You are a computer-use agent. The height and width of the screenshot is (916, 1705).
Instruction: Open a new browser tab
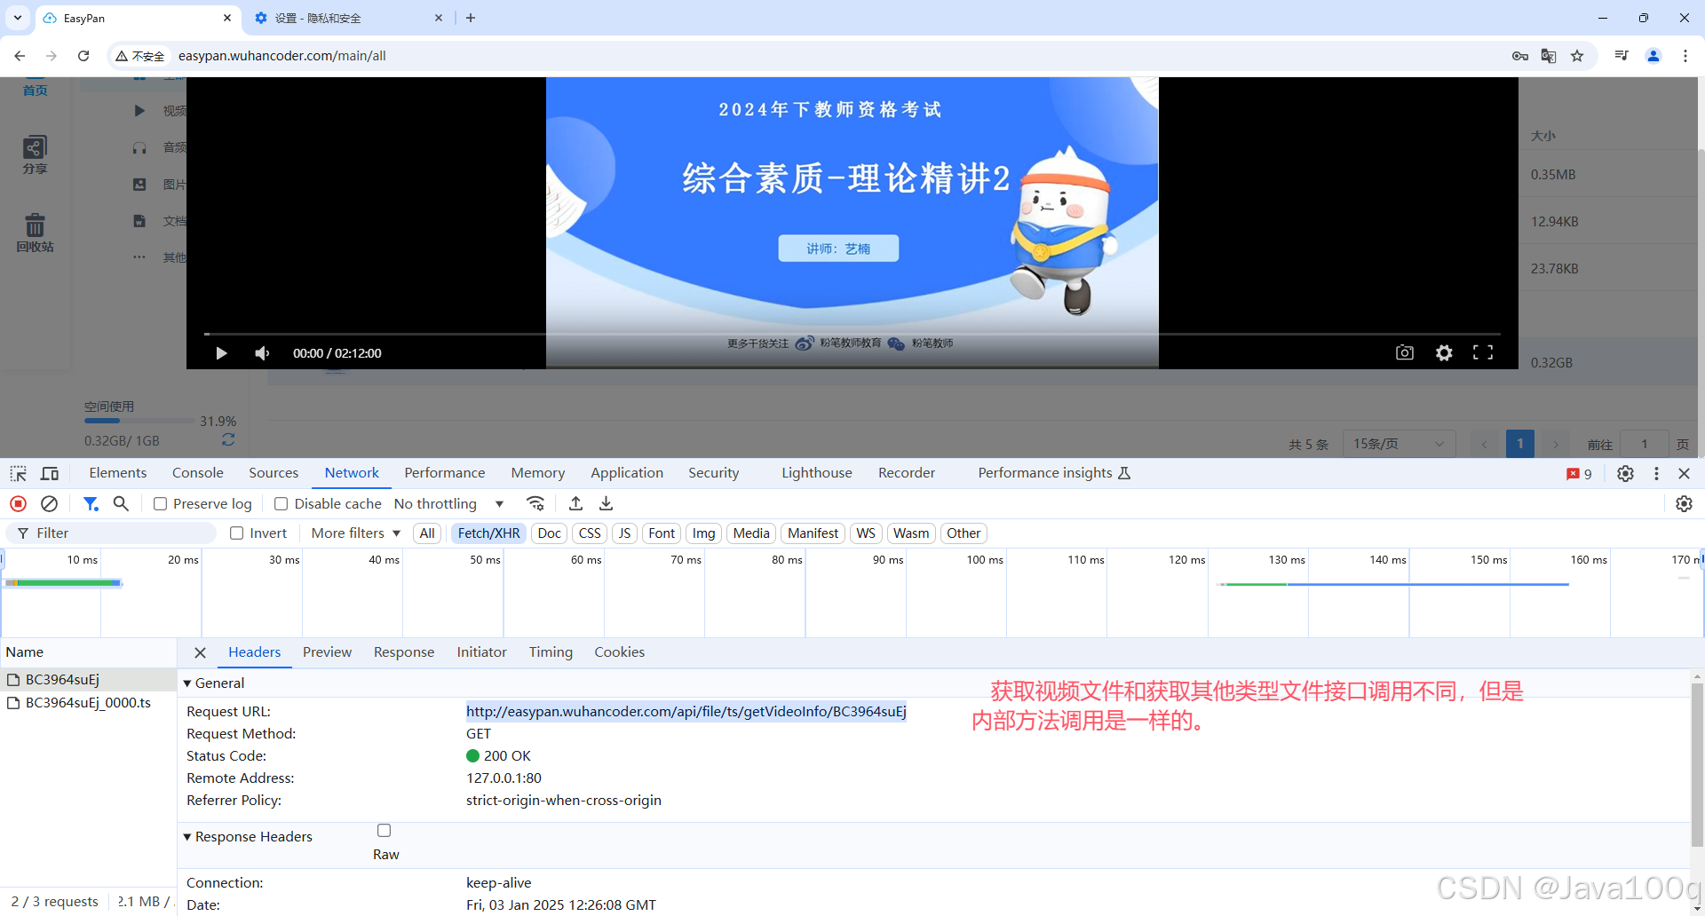[471, 18]
